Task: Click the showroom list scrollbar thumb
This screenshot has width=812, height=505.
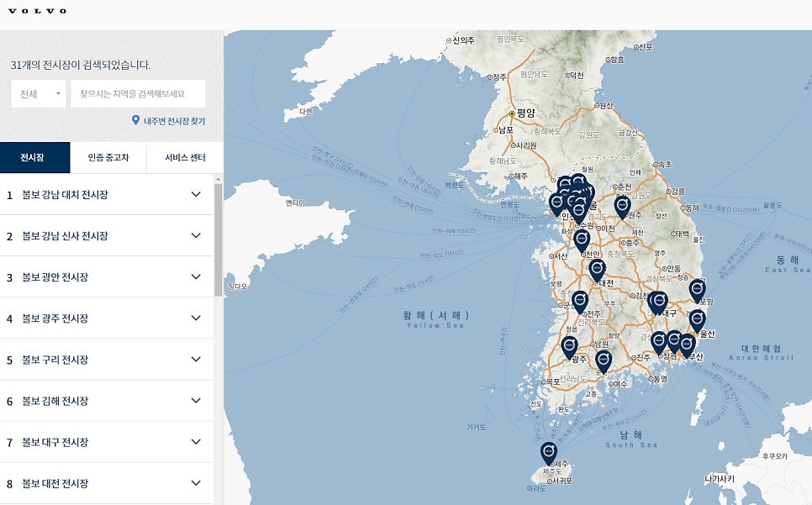Action: click(x=218, y=240)
